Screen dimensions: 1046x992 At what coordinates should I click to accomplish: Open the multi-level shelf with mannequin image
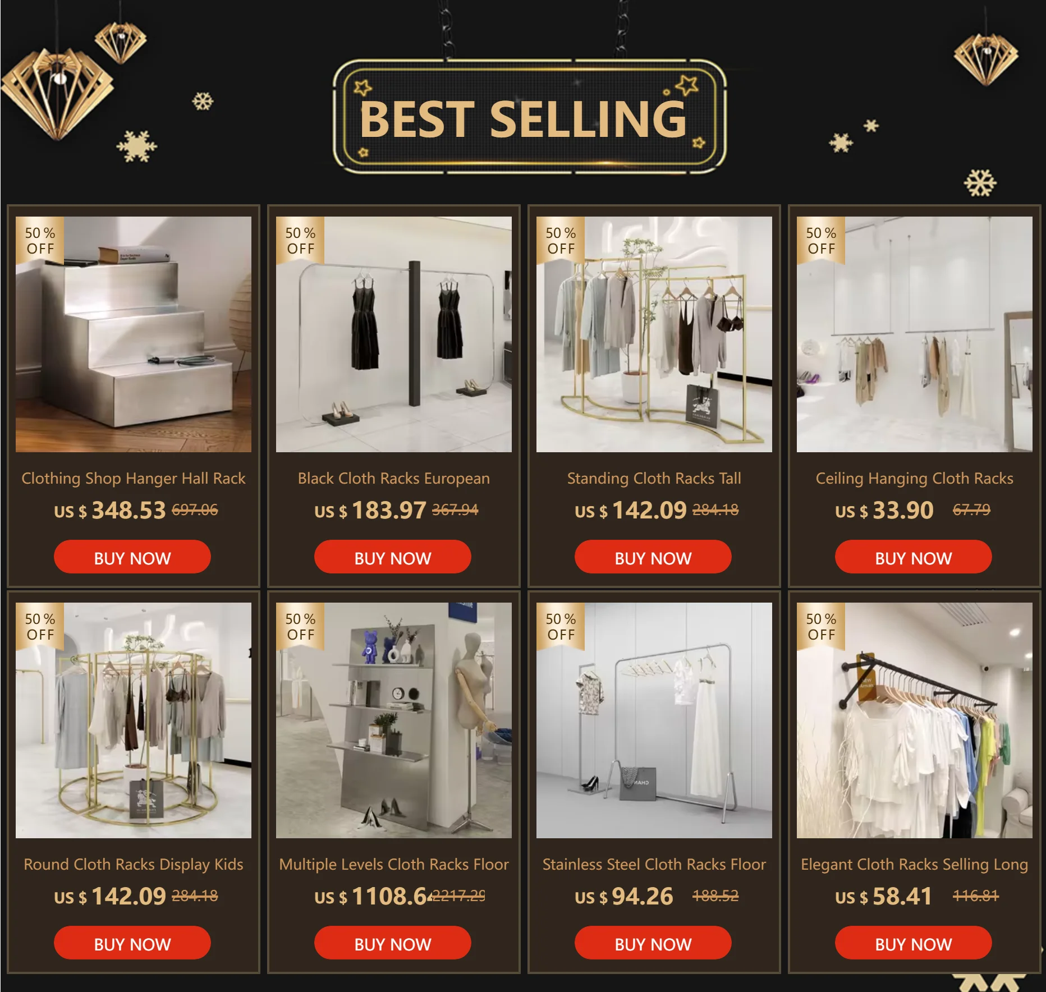click(x=394, y=720)
